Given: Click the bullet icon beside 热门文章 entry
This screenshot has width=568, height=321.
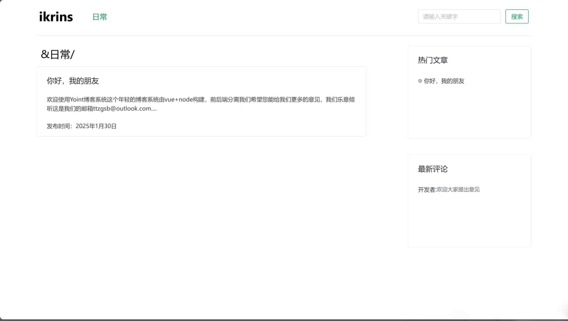Looking at the screenshot, I should point(420,81).
